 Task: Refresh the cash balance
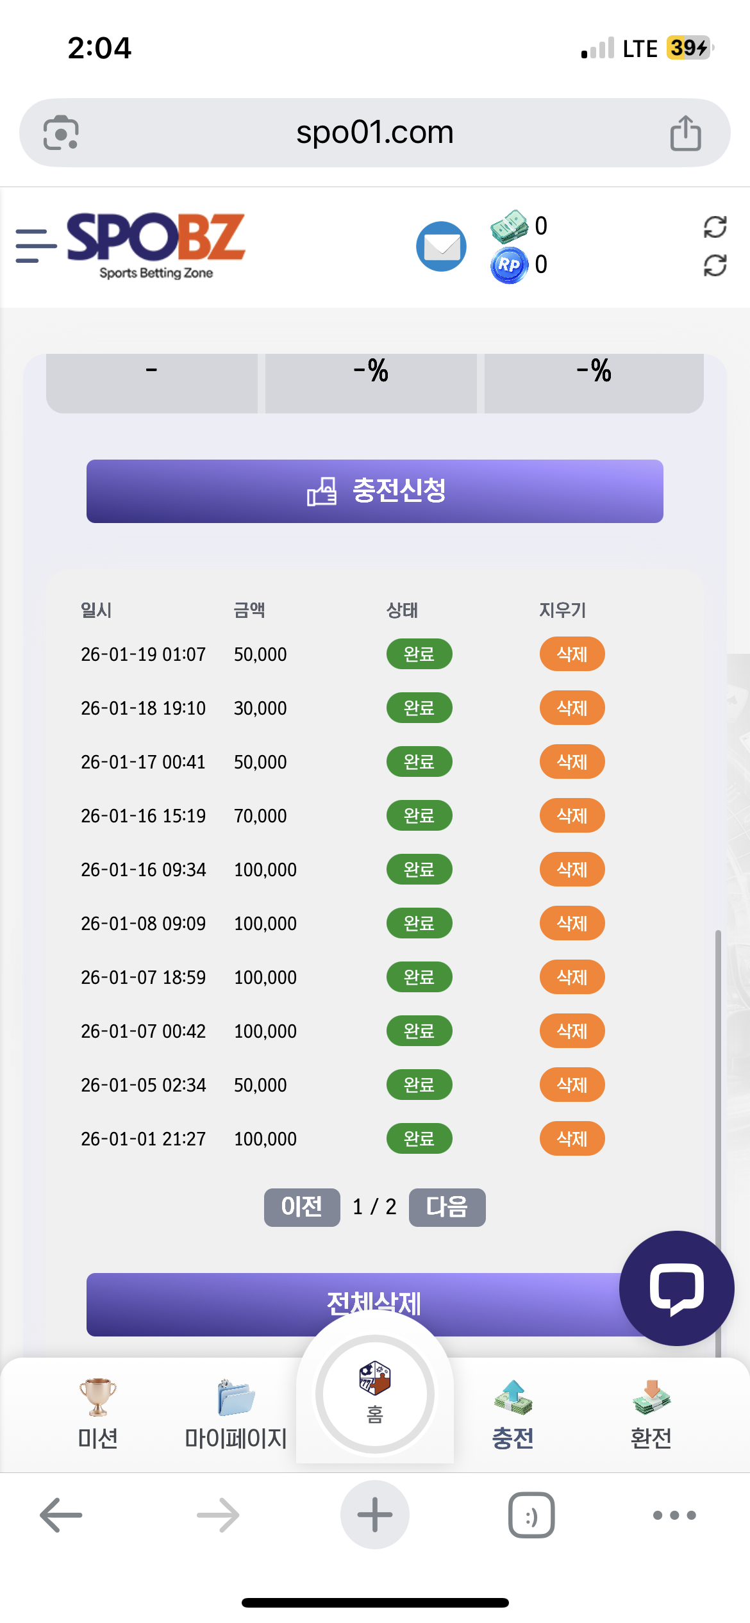715,226
